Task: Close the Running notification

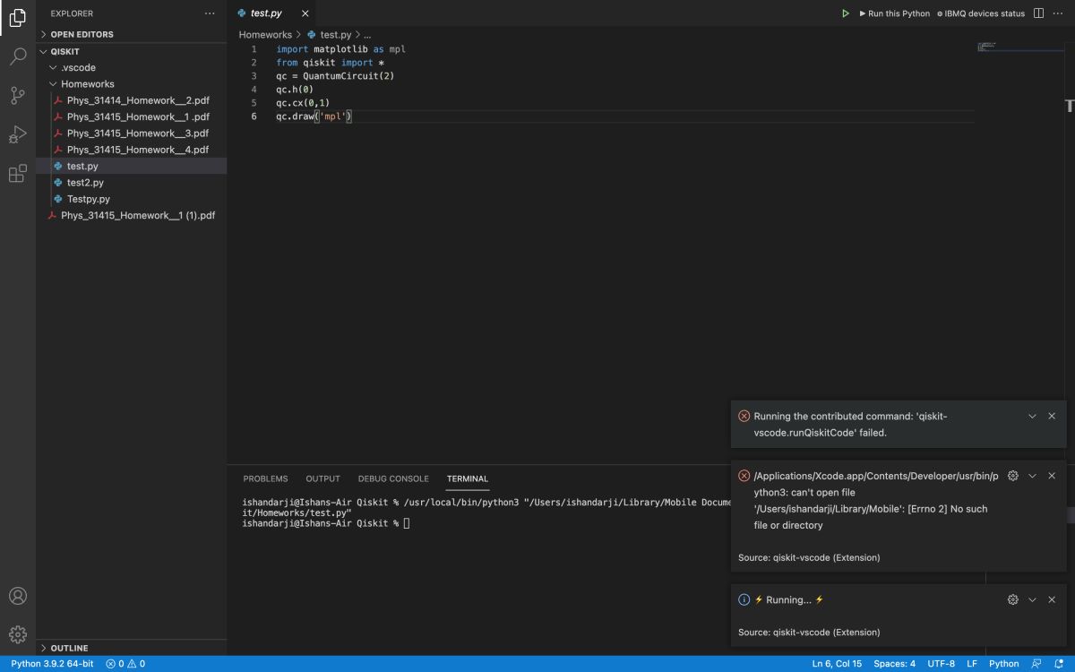Action: [x=1052, y=599]
